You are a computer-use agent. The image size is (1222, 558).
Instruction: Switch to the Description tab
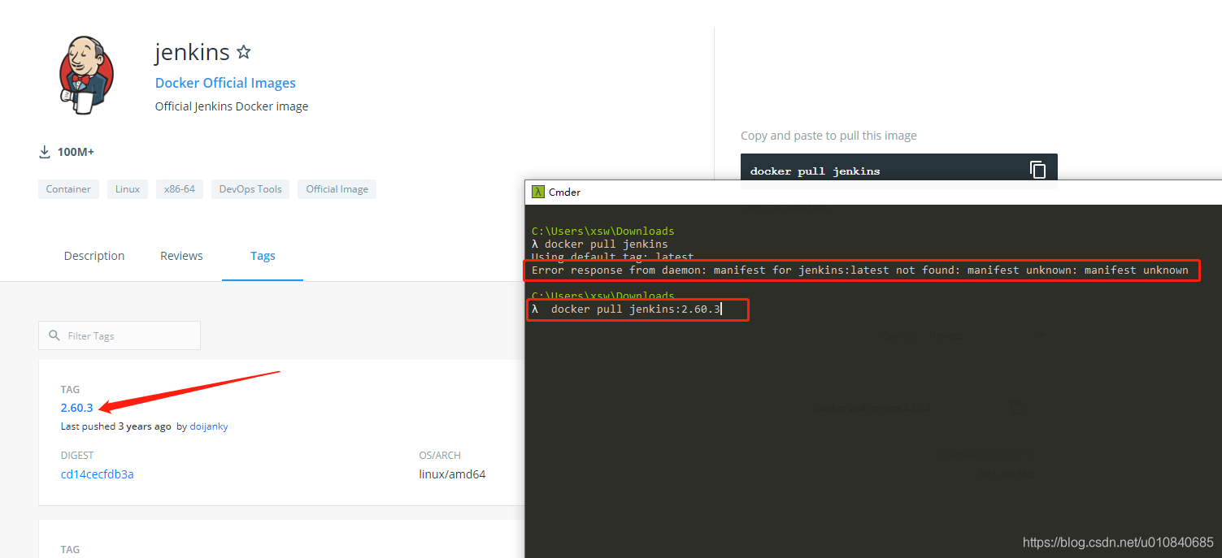pos(94,256)
